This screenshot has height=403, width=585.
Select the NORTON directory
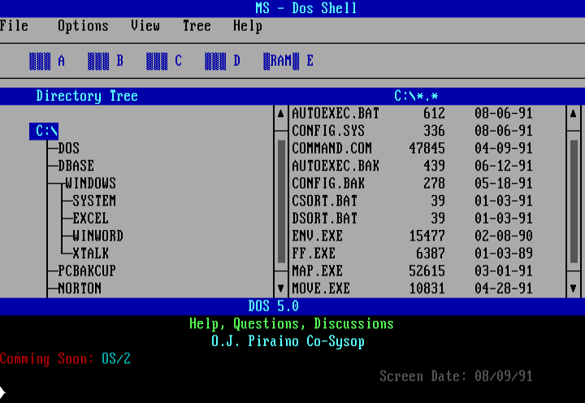[x=80, y=288]
